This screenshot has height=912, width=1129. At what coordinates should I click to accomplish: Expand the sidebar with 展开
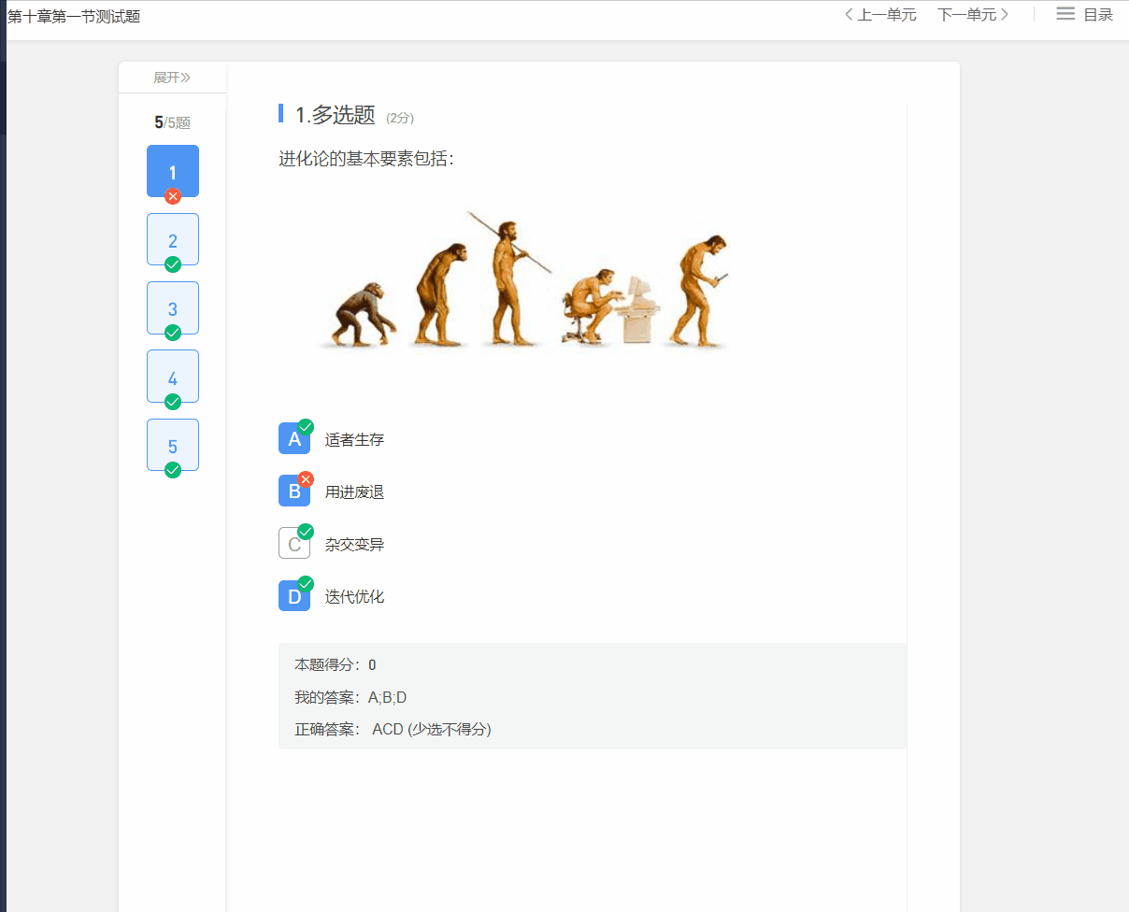click(172, 78)
